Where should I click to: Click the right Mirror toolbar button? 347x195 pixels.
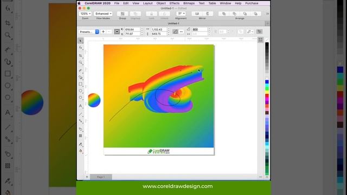pyautogui.click(x=208, y=14)
